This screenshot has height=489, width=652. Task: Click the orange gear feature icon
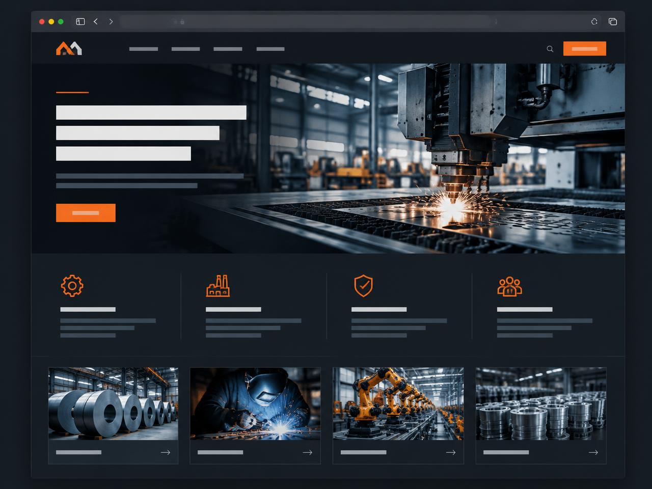pyautogui.click(x=72, y=286)
